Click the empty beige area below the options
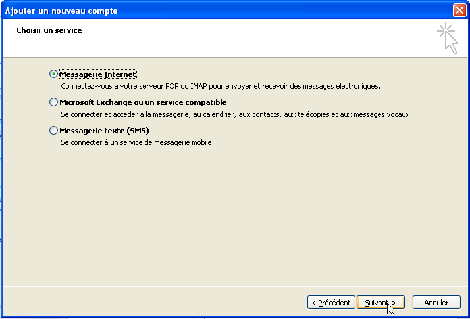The image size is (470, 319). coord(235,215)
